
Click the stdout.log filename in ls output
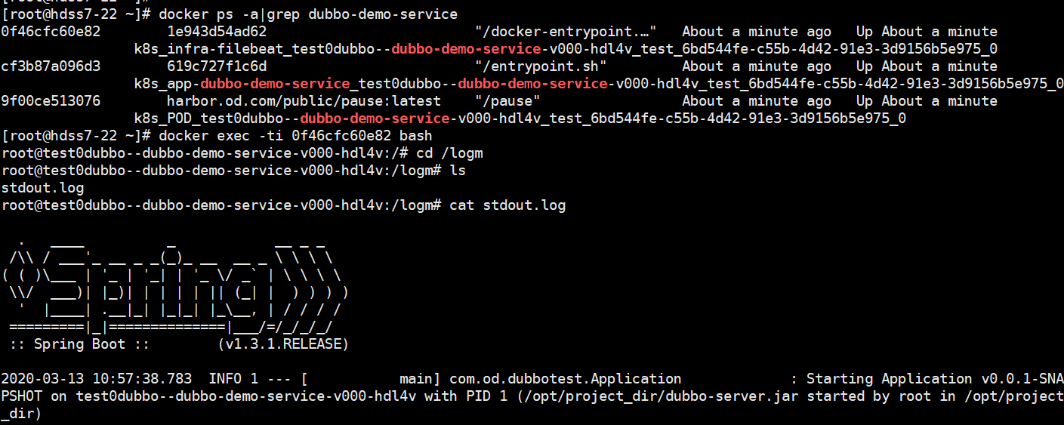click(x=42, y=188)
